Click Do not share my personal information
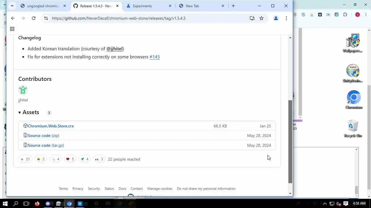 click(x=206, y=189)
